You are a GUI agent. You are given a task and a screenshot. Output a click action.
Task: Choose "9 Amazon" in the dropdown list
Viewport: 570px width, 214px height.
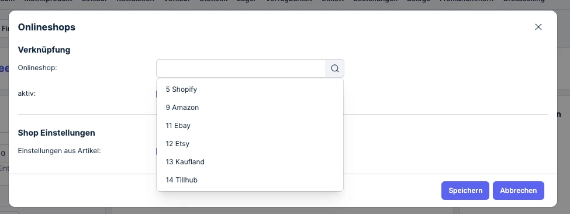250,108
